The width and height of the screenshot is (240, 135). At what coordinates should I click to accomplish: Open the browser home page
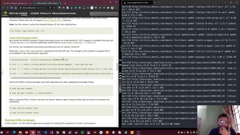click(15, 7)
